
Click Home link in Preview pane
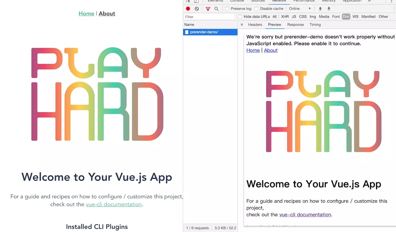coord(253,50)
